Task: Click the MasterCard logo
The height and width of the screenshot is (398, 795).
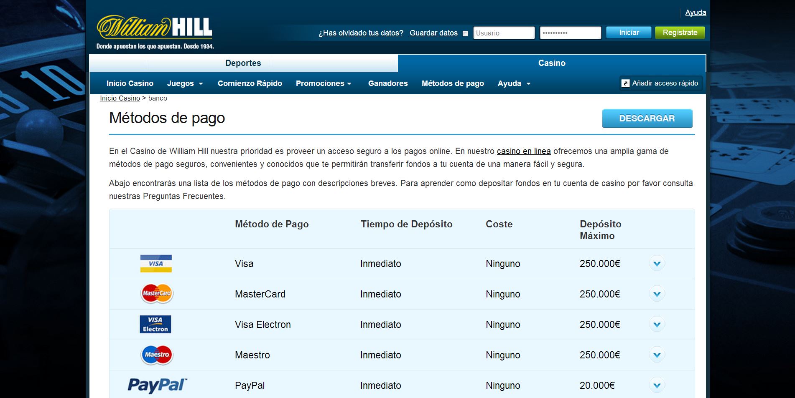Action: (x=157, y=293)
